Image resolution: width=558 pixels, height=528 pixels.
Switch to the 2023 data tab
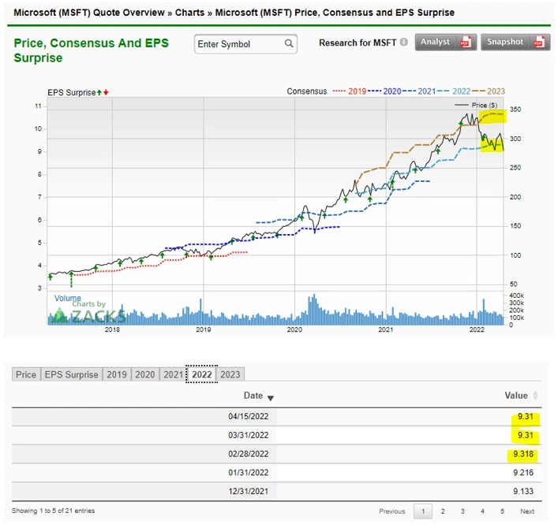[230, 374]
